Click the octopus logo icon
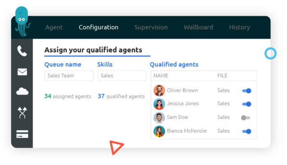 22,22
